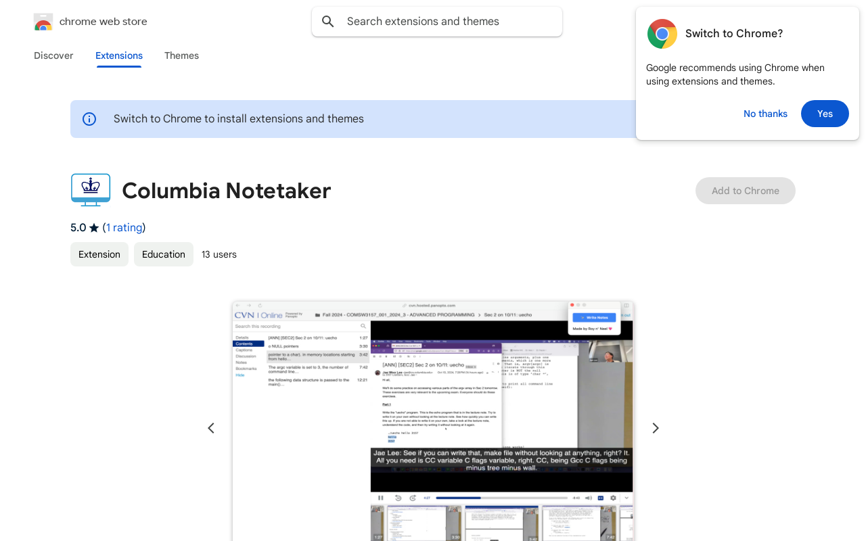Open the Discover tab
The height and width of the screenshot is (541, 866).
pos(53,55)
